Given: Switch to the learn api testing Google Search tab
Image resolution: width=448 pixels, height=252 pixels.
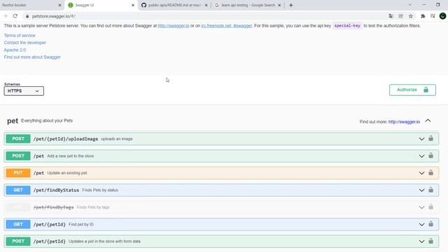Looking at the screenshot, I should coord(248,5).
